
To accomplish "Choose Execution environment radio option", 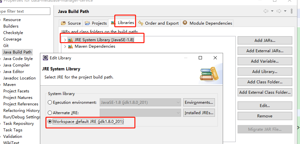I will click(50, 102).
